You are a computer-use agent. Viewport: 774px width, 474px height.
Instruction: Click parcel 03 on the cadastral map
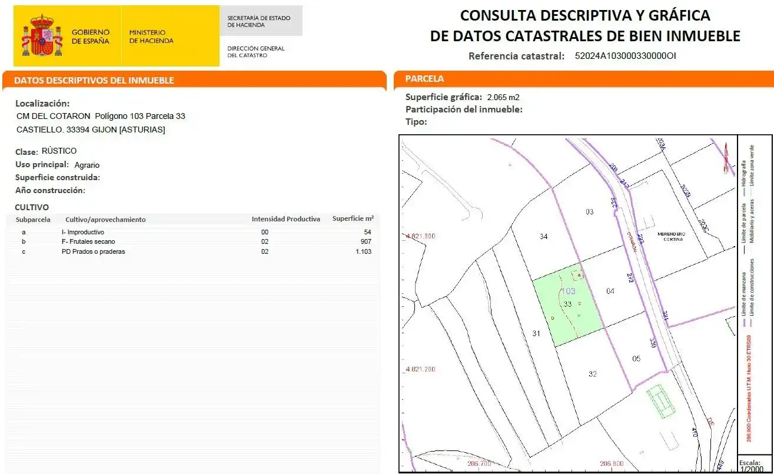(590, 211)
